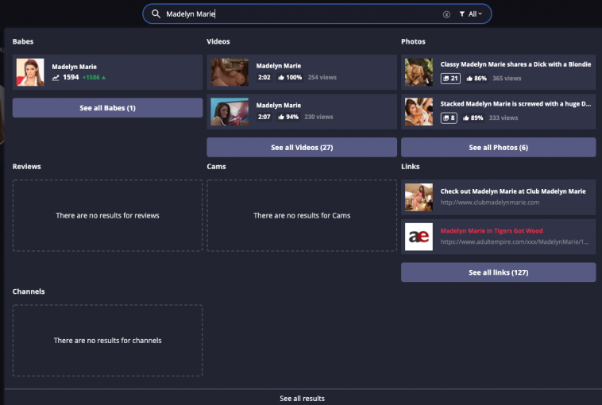Click the funnel filter icon in search bar
Image resolution: width=602 pixels, height=405 pixels.
(x=461, y=14)
